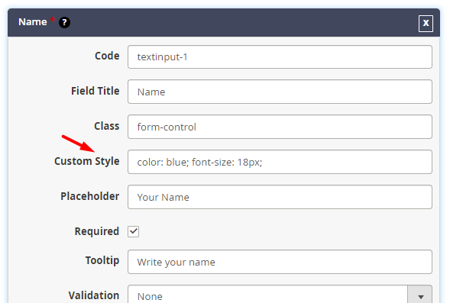The image size is (450, 303).
Task: Click the Field Title label
Action: [96, 91]
